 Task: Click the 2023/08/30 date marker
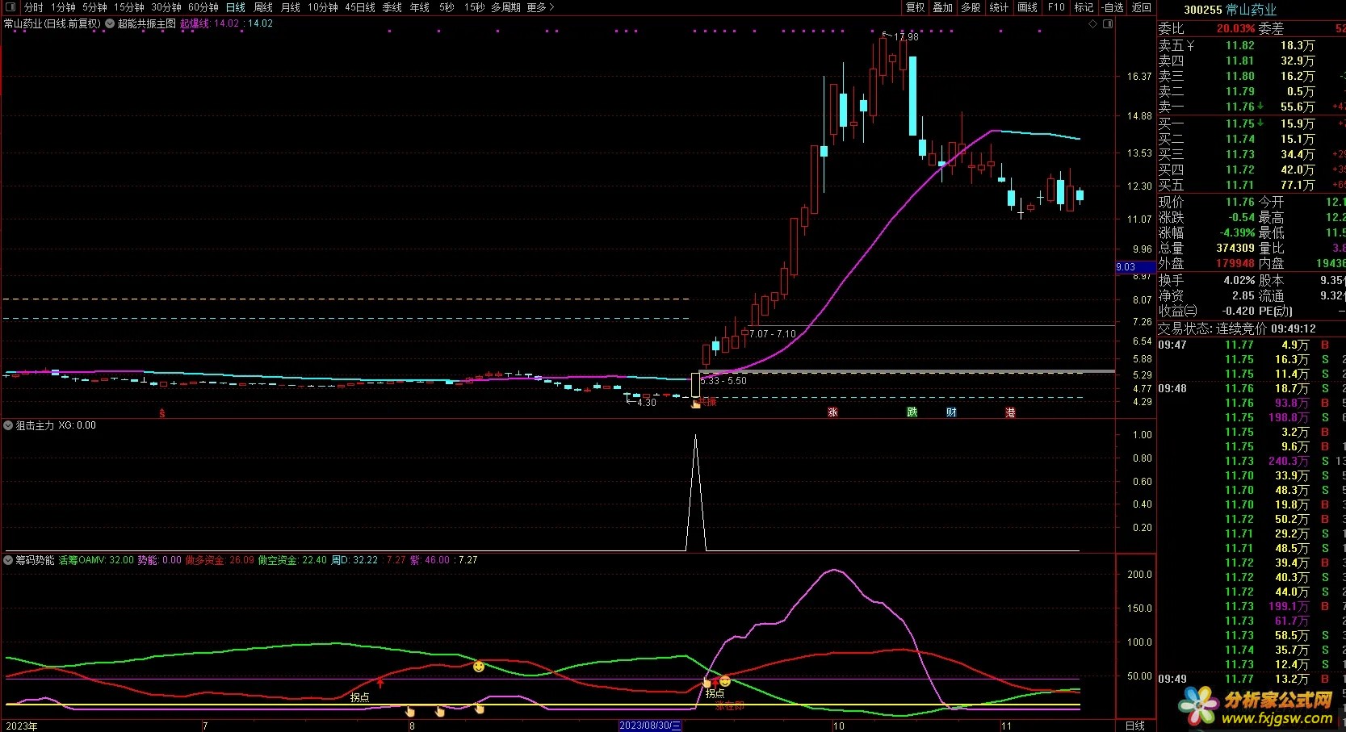tap(650, 726)
